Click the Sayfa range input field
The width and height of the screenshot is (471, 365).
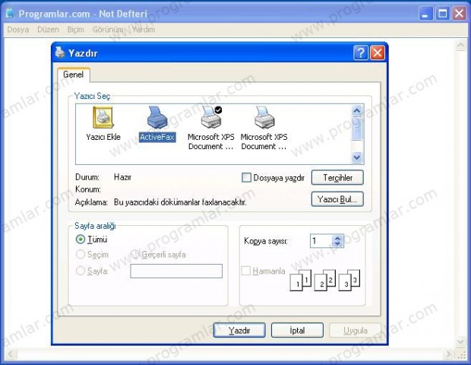(176, 271)
